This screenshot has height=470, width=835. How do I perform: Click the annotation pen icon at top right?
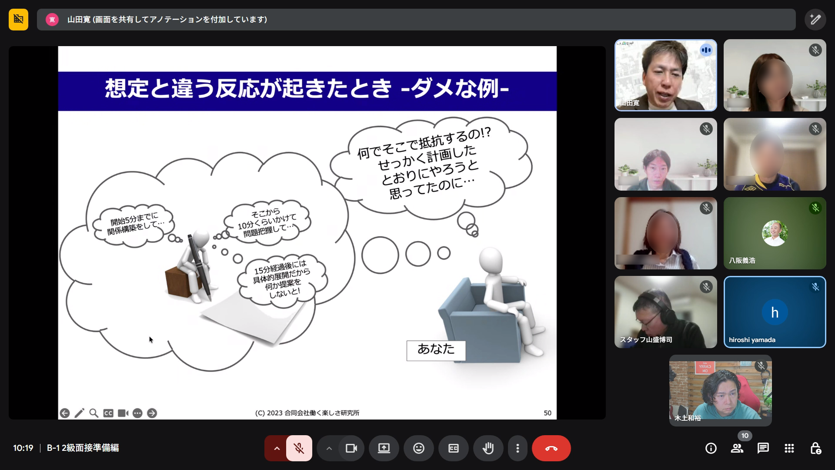click(815, 20)
